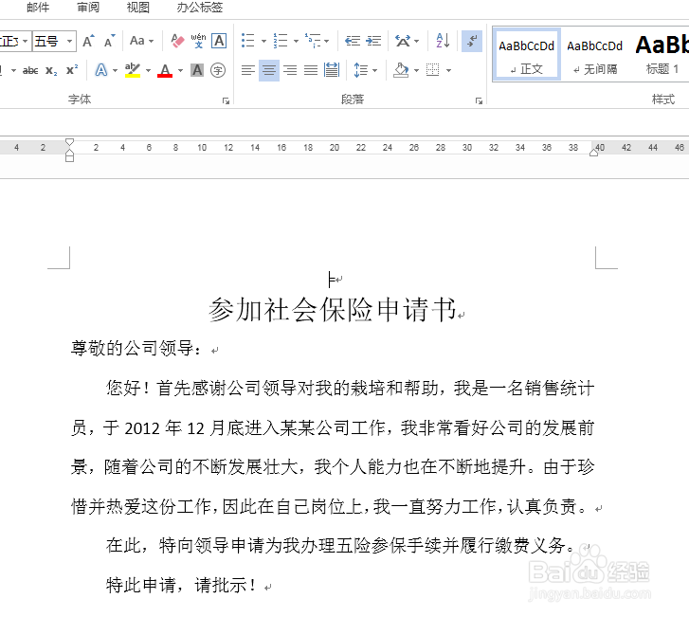Toggle strikethrough (abc) formatting
The image size is (689, 617).
click(x=30, y=70)
